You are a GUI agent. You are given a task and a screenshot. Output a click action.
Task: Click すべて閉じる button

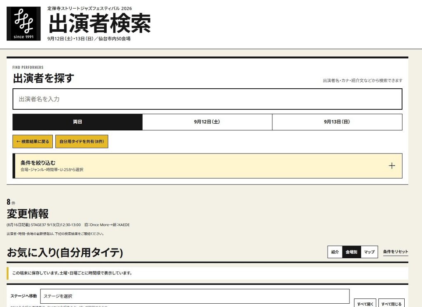pos(392,304)
